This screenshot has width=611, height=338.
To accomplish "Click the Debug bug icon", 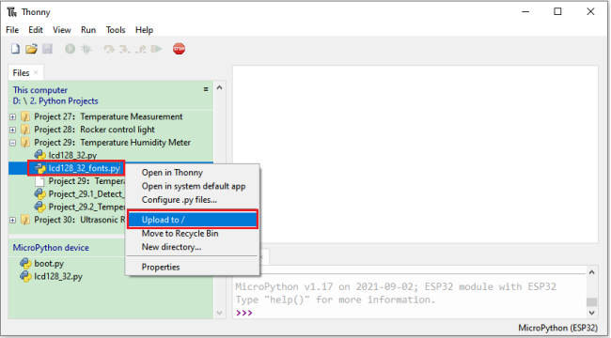I will coord(86,49).
